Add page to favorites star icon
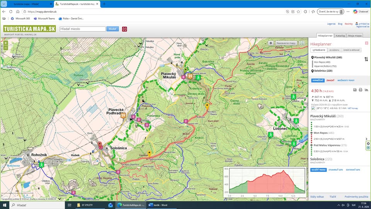The width and height of the screenshot is (371, 209). point(299,12)
